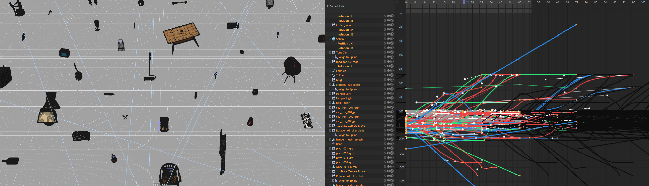Select the clip_rear_001_grp track name
The width and height of the screenshot is (649, 186).
[346, 112]
